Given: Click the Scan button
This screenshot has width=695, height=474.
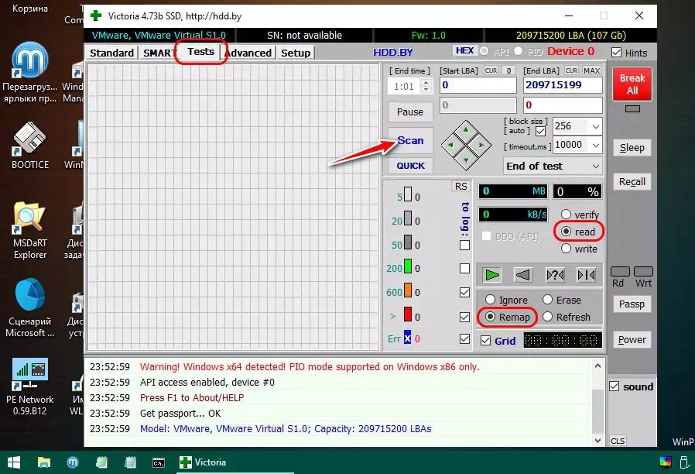Looking at the screenshot, I should [x=410, y=140].
